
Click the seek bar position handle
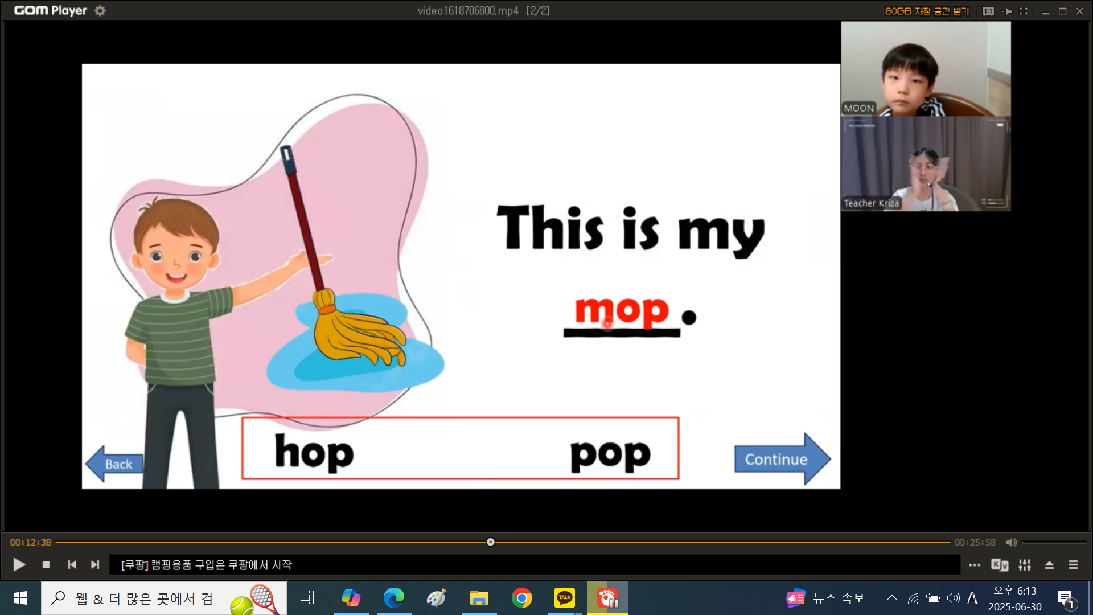(490, 542)
